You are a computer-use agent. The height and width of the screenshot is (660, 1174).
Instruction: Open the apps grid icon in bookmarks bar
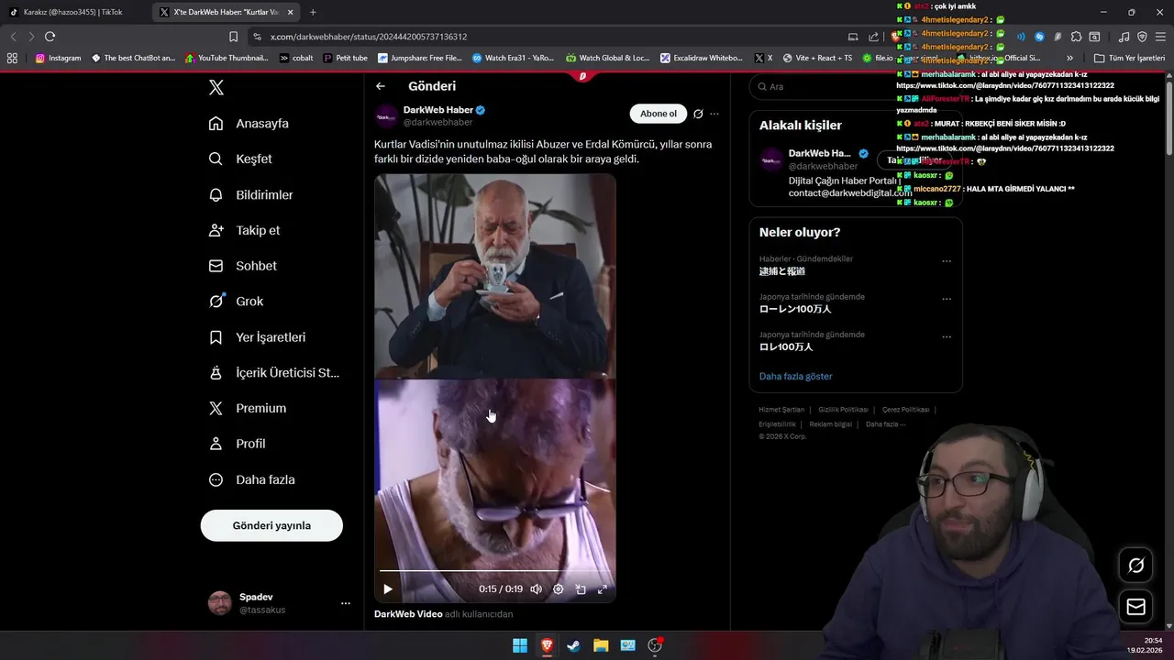point(12,58)
